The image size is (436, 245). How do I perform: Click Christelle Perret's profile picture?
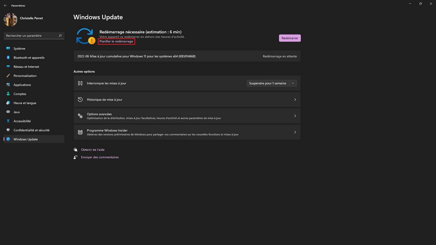click(x=11, y=20)
